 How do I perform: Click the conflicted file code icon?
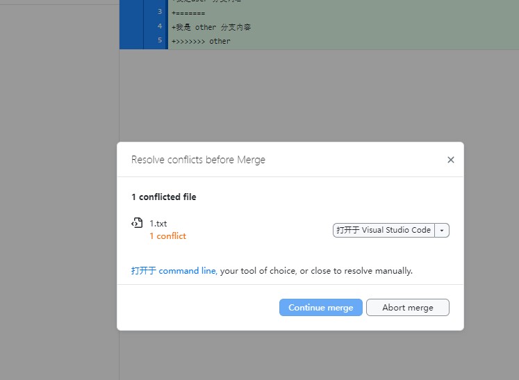pos(137,224)
